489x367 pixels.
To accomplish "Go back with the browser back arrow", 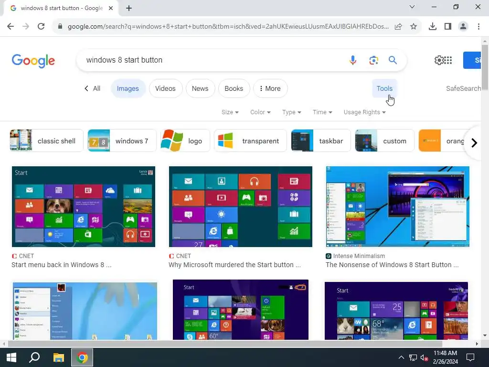I will click(11, 26).
